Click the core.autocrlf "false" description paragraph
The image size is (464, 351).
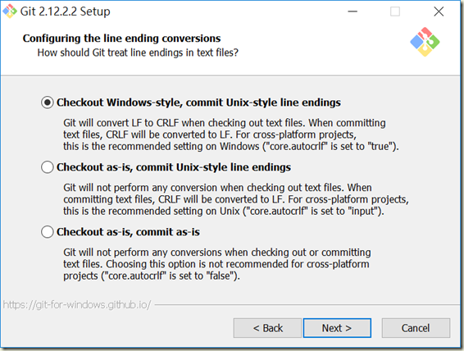point(217,264)
